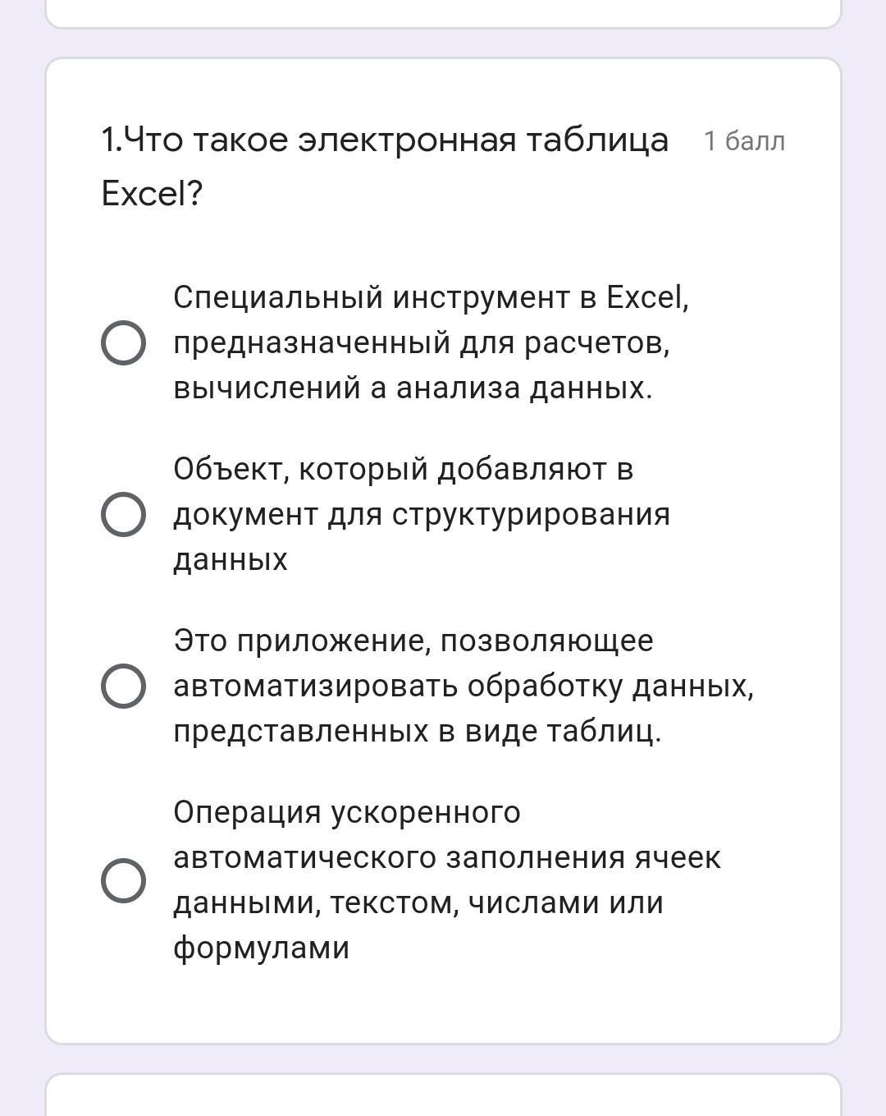
Task: Click answer text 'Специальный инструмент в Excel,'
Action: pos(431,297)
